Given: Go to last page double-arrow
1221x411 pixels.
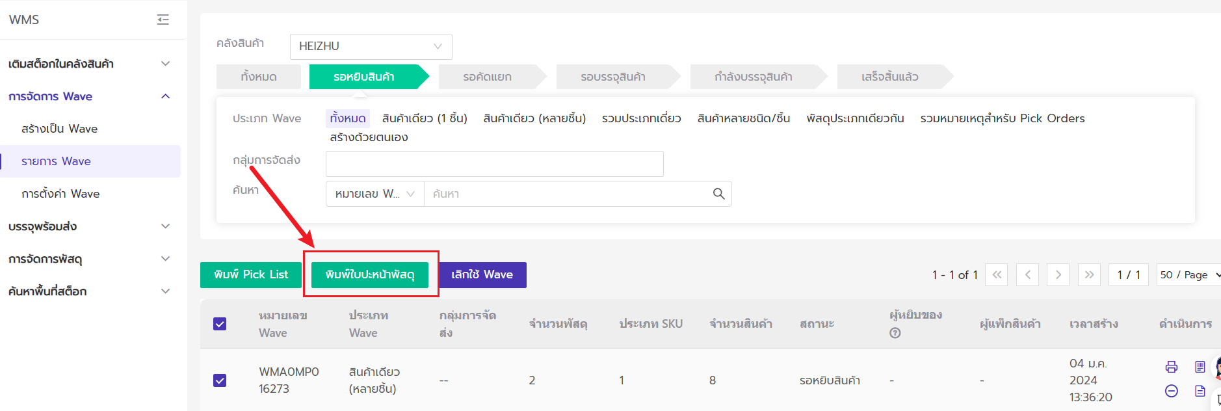Looking at the screenshot, I should pos(1089,274).
